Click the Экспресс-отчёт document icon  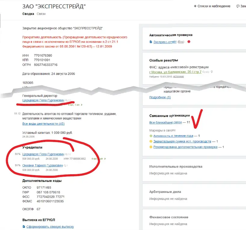pyautogui.click(x=151, y=42)
